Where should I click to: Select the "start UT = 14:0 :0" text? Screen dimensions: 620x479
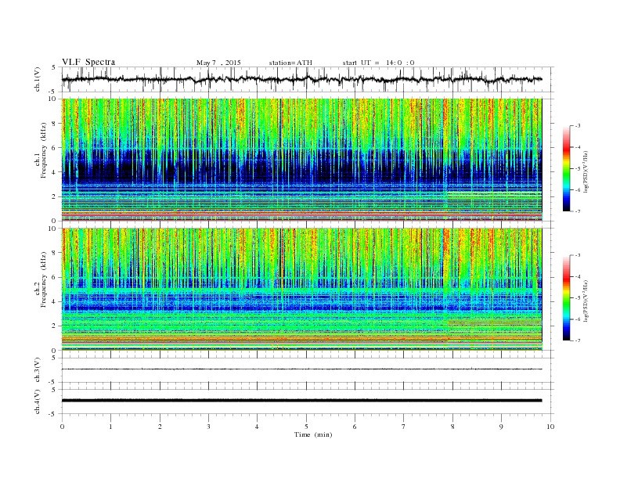pos(378,63)
